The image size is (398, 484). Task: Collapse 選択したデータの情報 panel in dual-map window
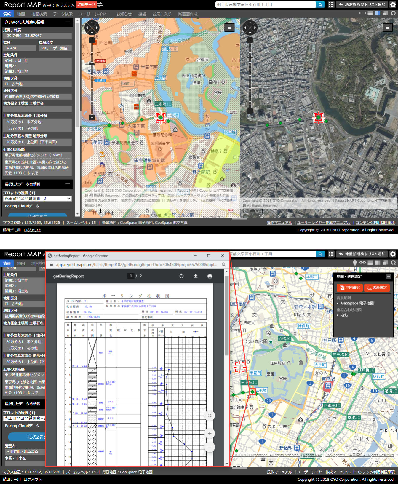click(68, 184)
